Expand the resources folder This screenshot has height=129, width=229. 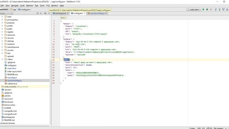coord(2,35)
